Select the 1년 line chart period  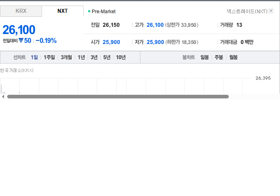click(81, 57)
